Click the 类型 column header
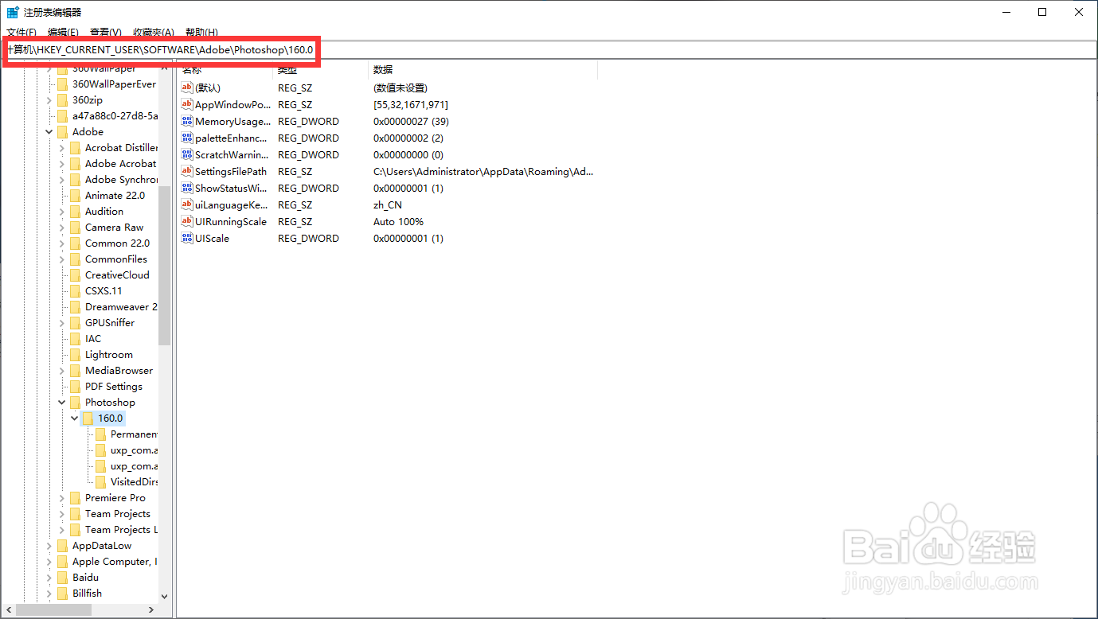The image size is (1098, 619). point(320,70)
